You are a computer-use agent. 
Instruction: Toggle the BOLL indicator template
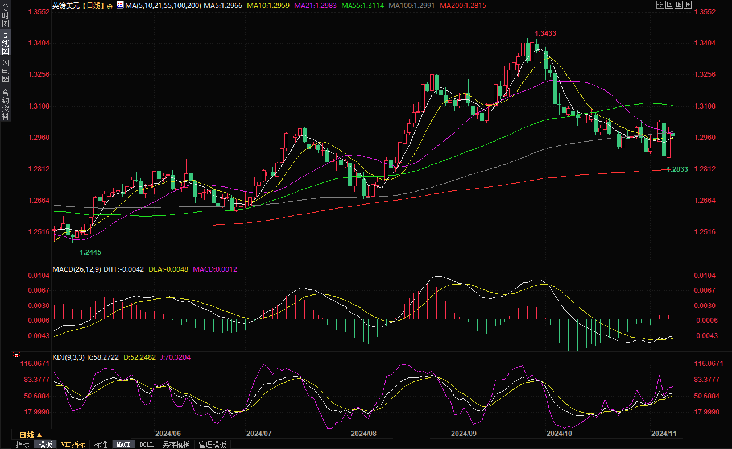(x=146, y=444)
